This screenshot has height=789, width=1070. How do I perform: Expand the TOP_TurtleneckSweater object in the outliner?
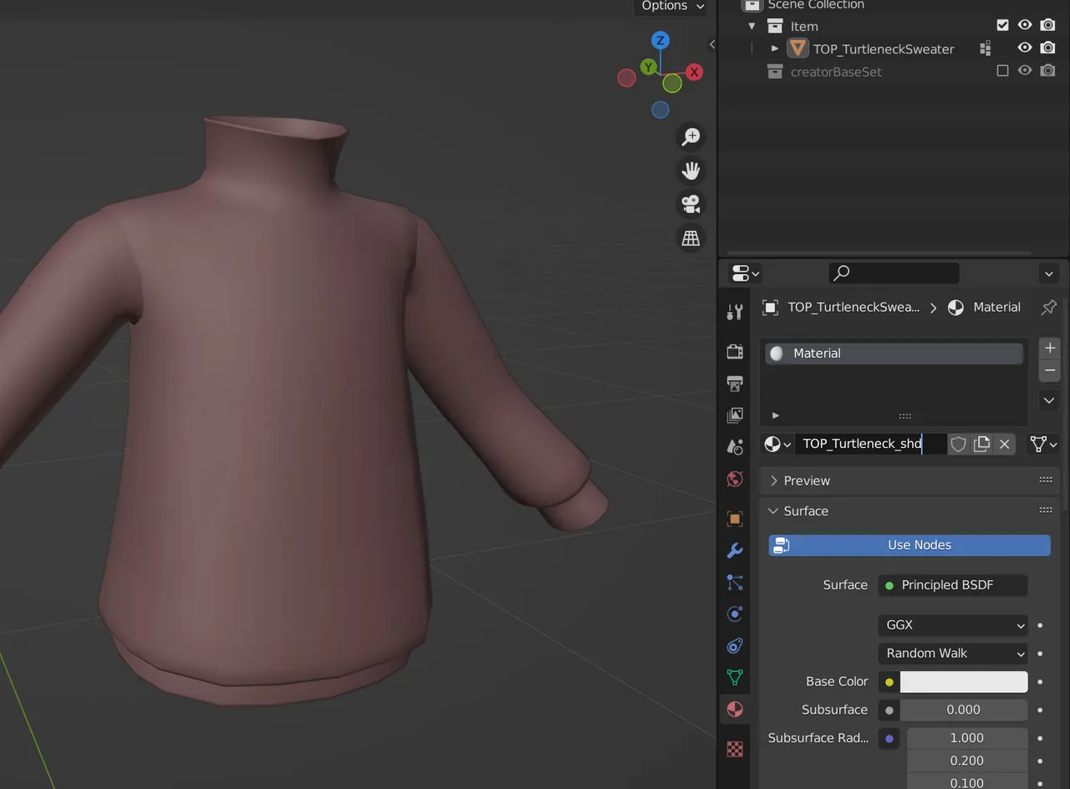point(773,48)
